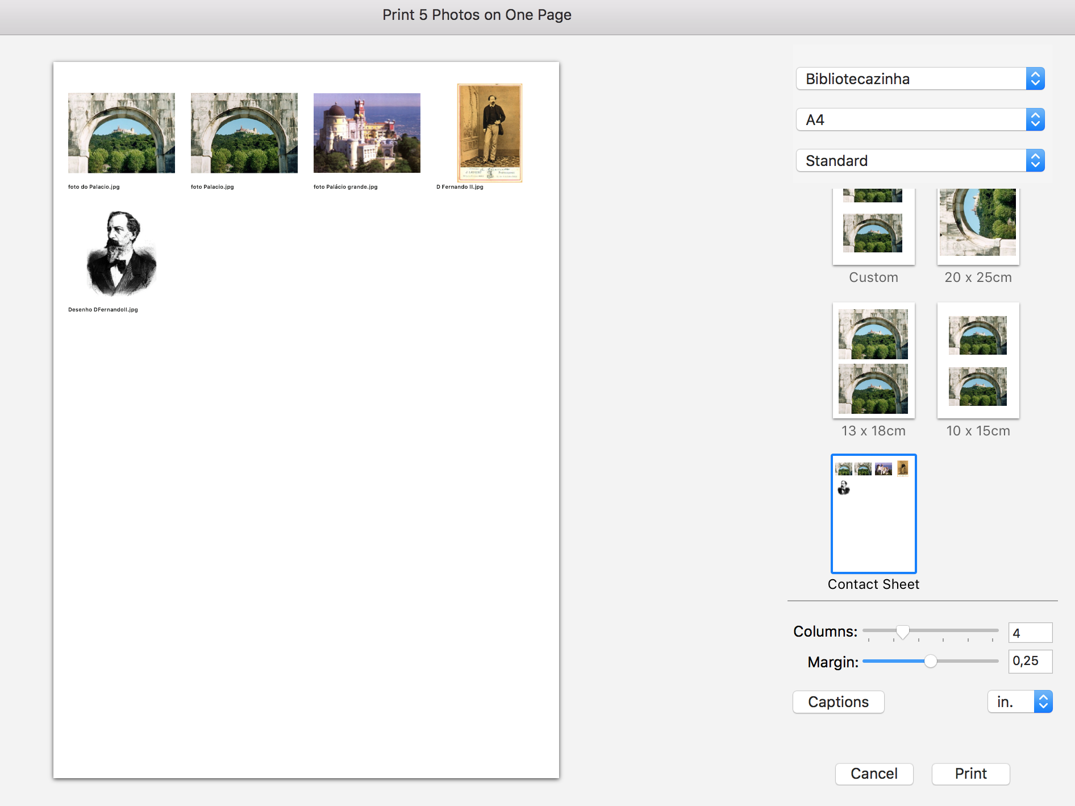Click the caption 'foto do Palacio.jpg'
1075x806 pixels.
pyautogui.click(x=94, y=187)
